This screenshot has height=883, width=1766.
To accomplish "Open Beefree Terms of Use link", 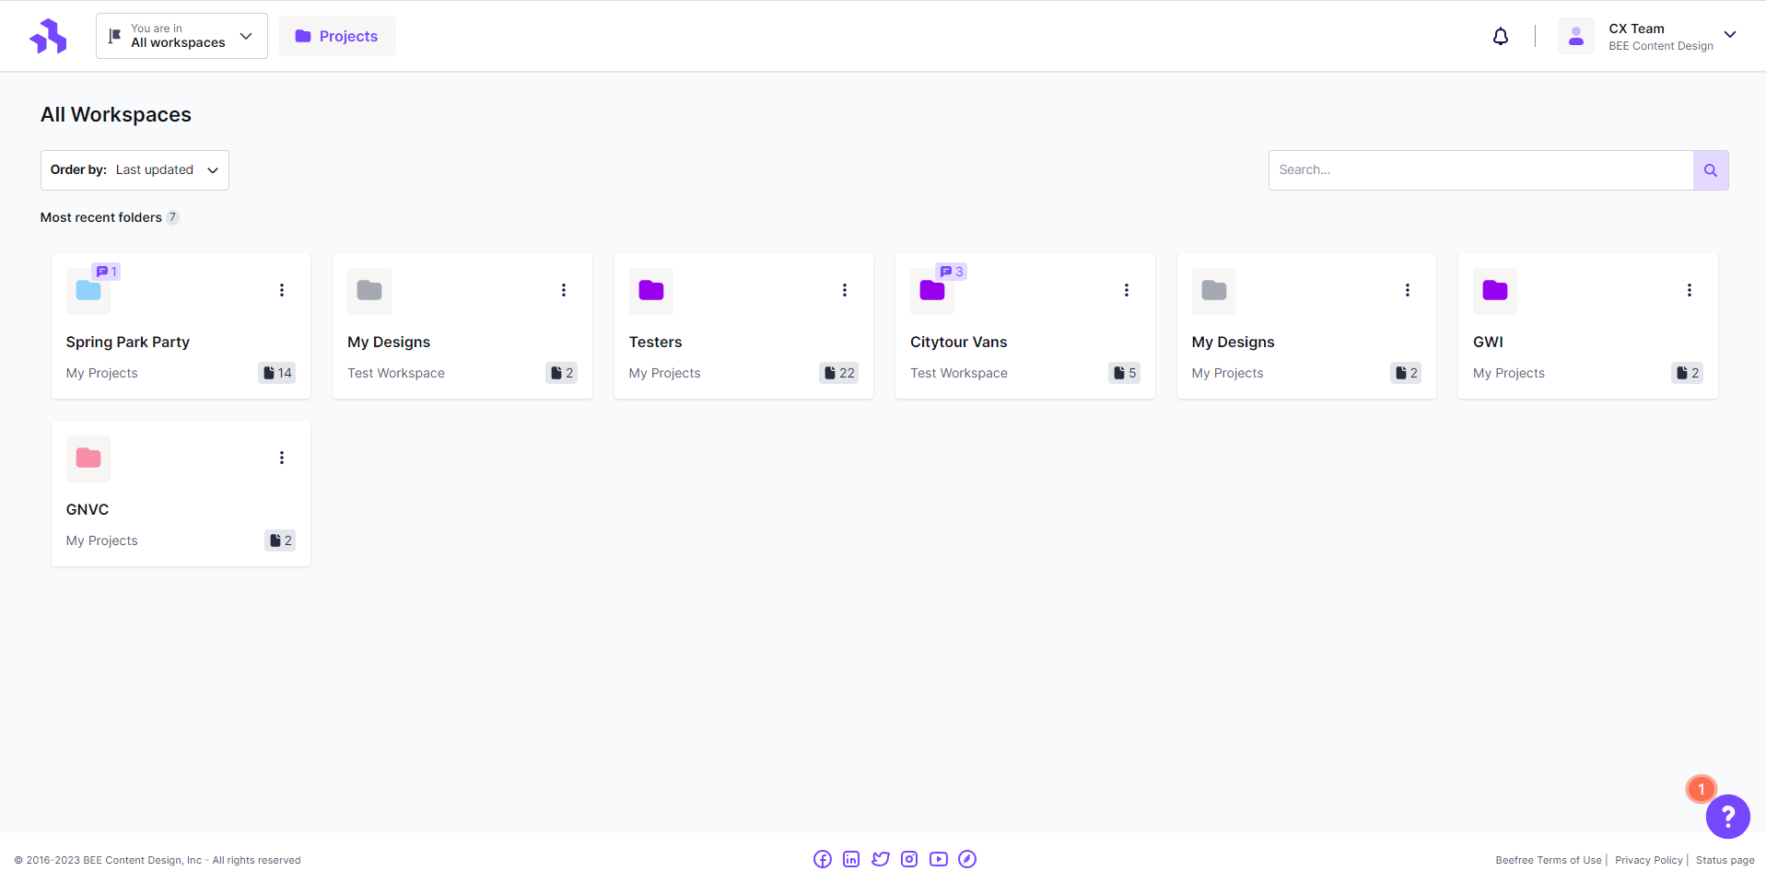I will pos(1549,860).
